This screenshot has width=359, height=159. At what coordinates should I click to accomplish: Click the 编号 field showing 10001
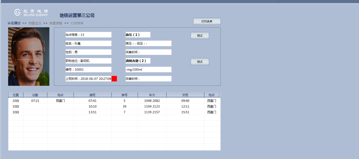[x=89, y=70]
